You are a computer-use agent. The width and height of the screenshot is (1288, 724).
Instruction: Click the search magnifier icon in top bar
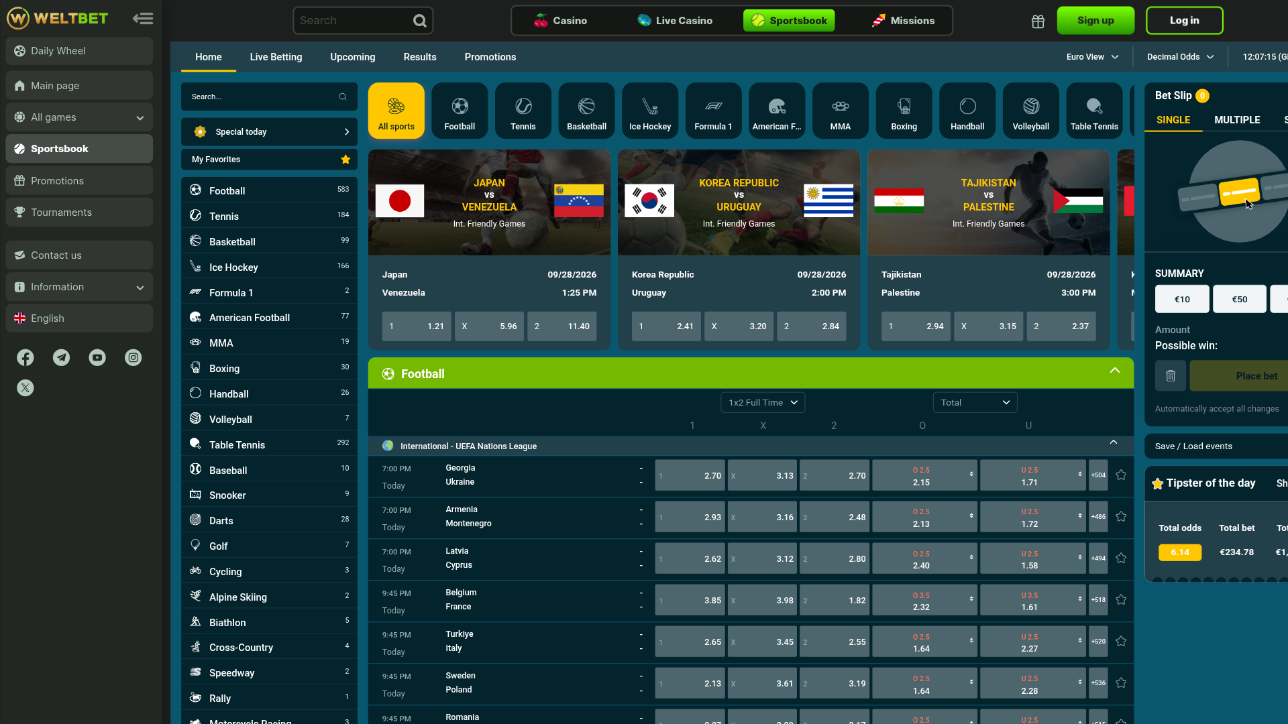[419, 21]
